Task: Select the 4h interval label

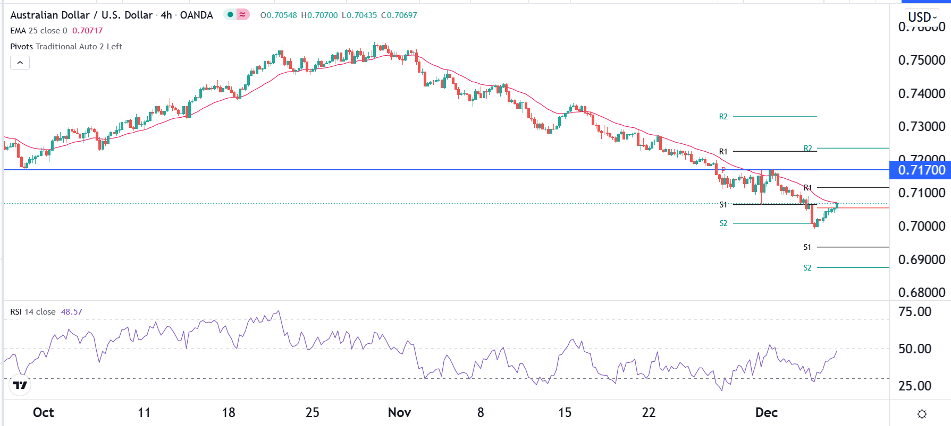Action: click(x=166, y=15)
